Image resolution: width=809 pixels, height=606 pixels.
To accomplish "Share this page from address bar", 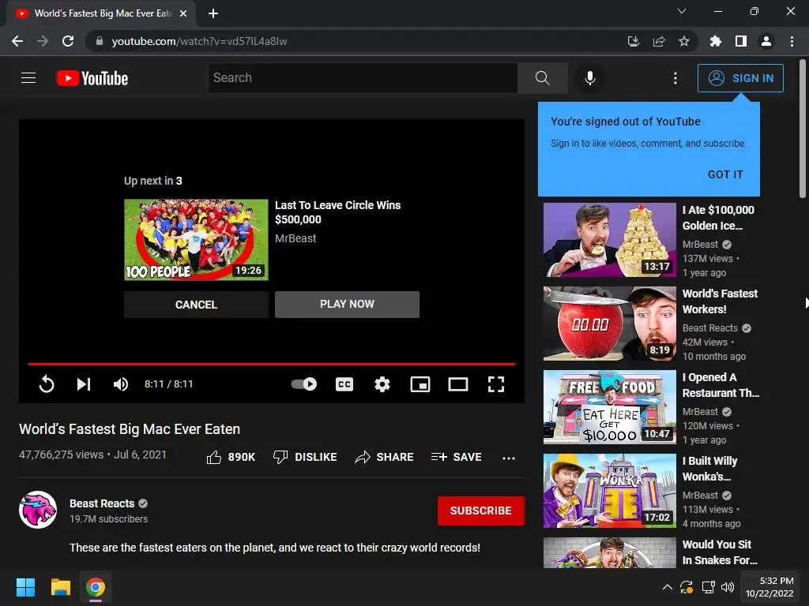I will coord(659,41).
